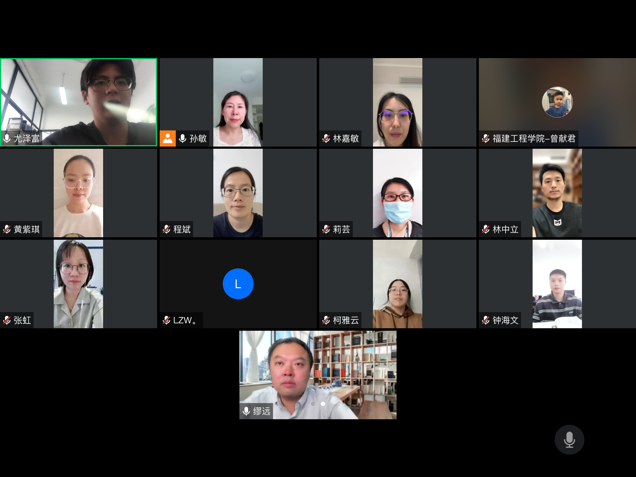Screen dimensions: 636x477
Task: Select 钟海文's video tile
Action: tap(557, 284)
